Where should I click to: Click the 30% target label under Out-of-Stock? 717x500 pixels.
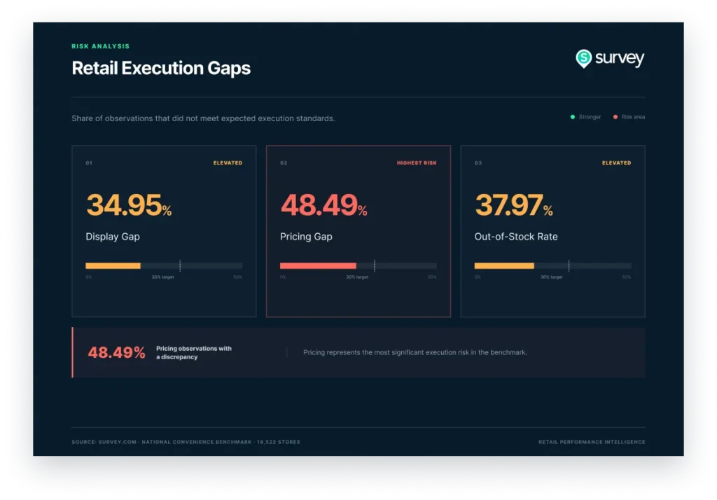[552, 277]
